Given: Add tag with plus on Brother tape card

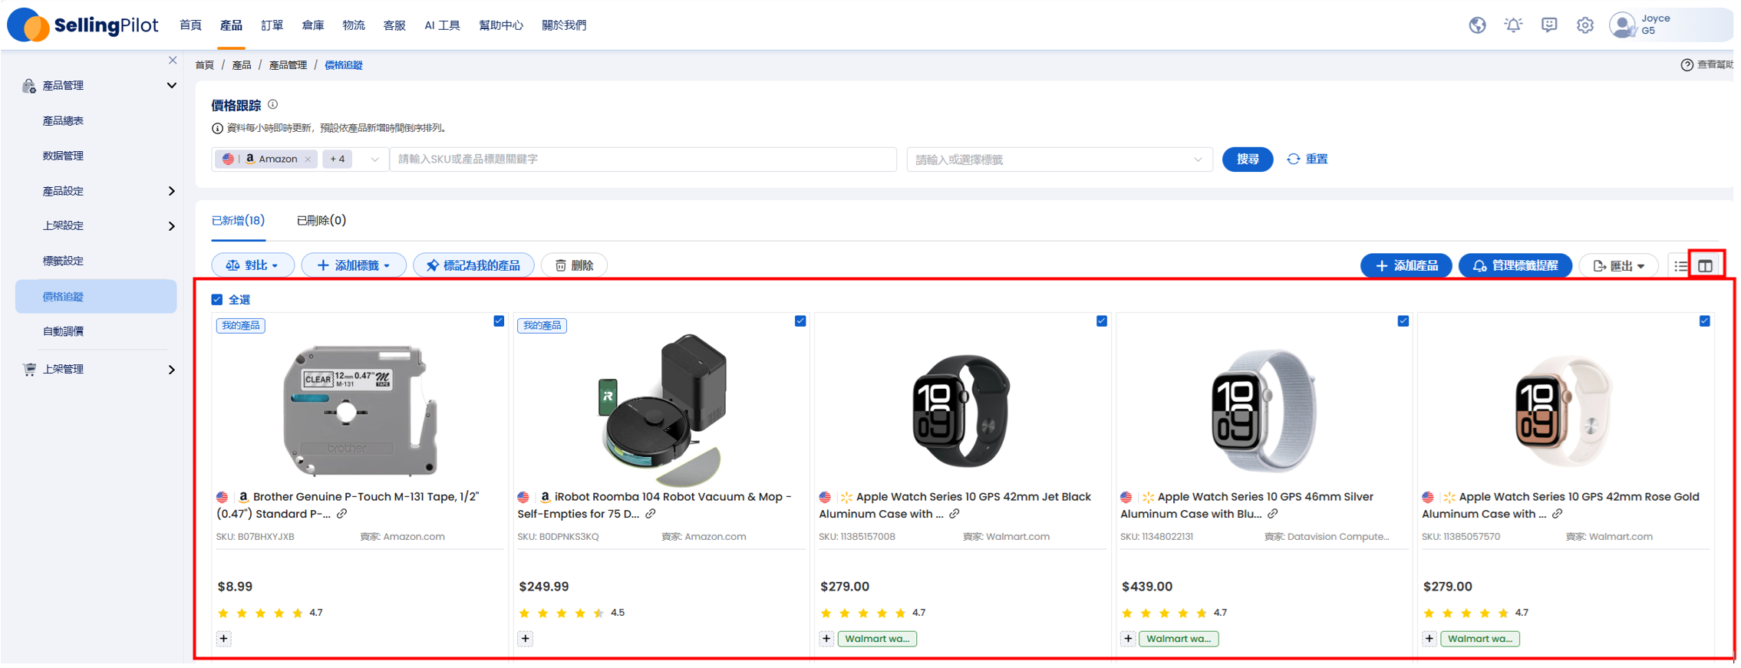Looking at the screenshot, I should click(223, 638).
